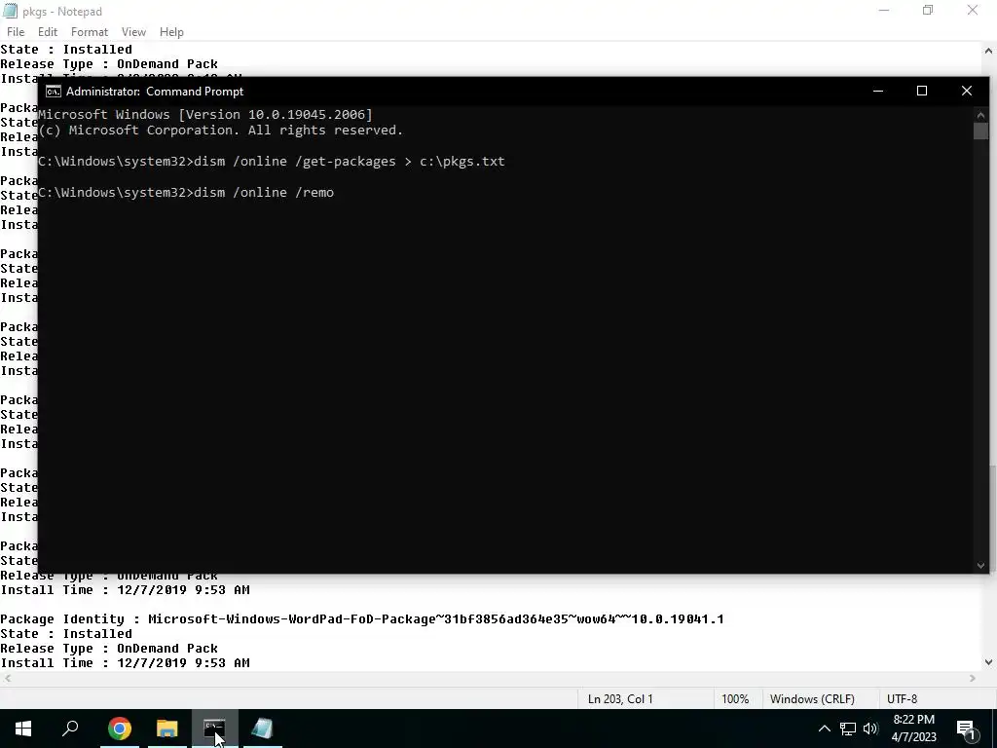Maximize the Command Prompt window
Image resolution: width=997 pixels, height=748 pixels.
[x=922, y=91]
